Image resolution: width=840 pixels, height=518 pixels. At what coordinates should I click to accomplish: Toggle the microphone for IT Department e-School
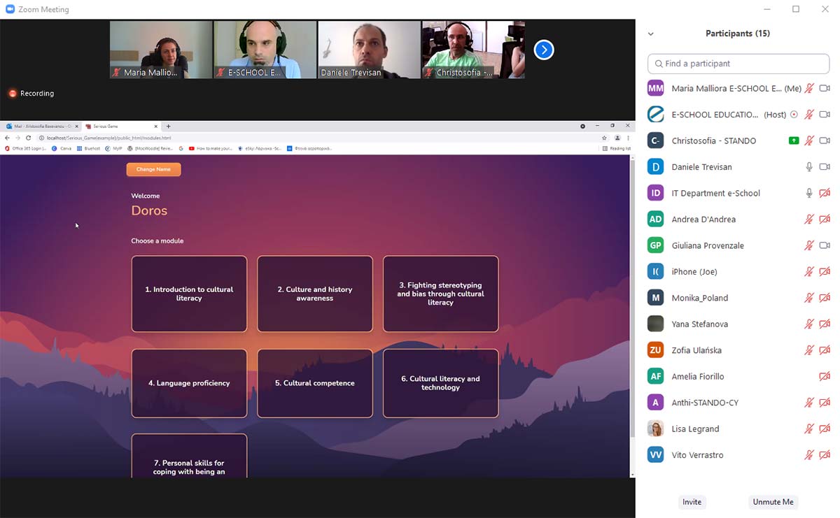(809, 193)
